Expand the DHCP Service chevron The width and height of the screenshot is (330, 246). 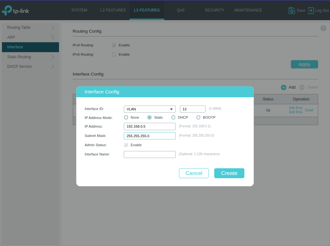click(x=53, y=67)
